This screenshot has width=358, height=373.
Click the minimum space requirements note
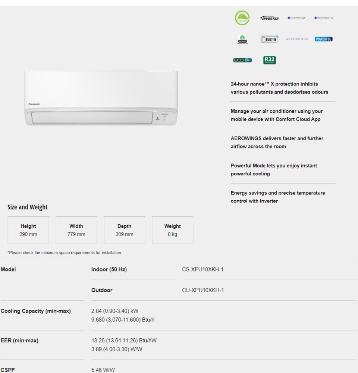coord(65,253)
